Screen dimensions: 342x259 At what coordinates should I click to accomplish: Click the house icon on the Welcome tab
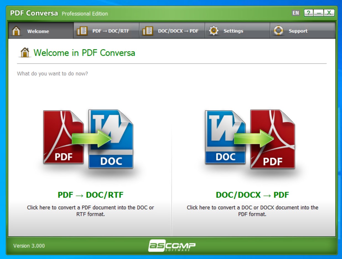(16, 31)
